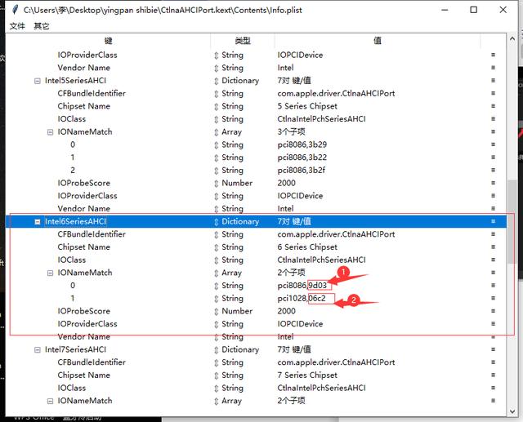Open row menu icon for IOProbeScore row in Intel5SeriesAHCI

(493, 183)
